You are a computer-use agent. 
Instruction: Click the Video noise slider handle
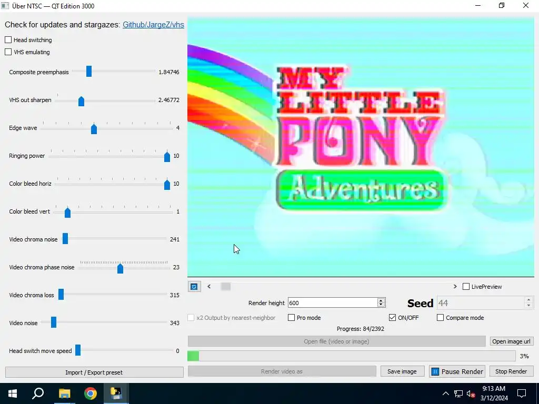coord(54,322)
